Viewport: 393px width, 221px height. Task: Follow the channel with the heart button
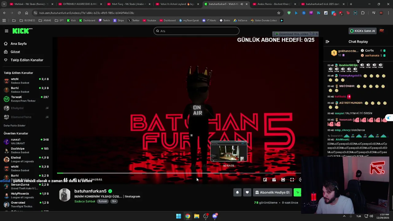click(247, 192)
